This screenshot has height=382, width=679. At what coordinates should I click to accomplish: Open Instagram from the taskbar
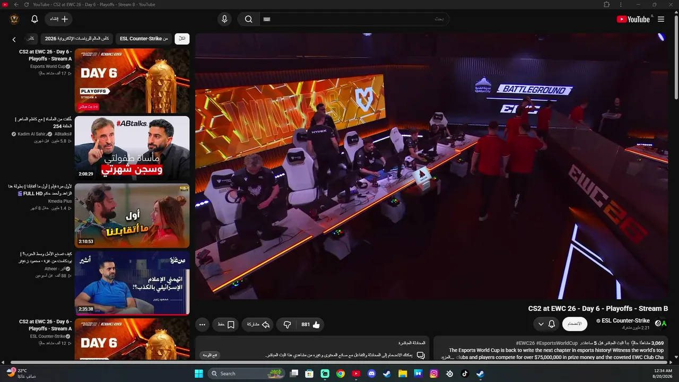coord(434,374)
